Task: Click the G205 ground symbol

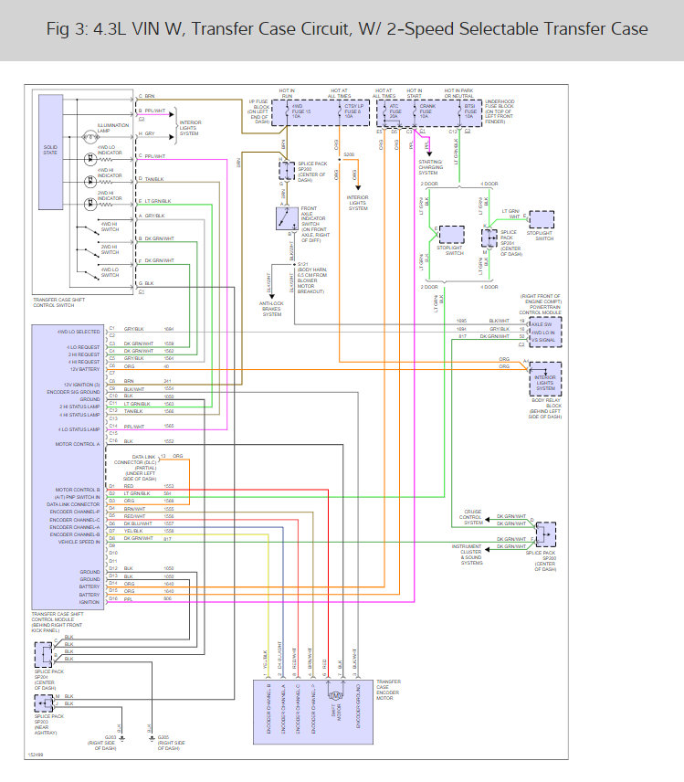Action: (152, 738)
